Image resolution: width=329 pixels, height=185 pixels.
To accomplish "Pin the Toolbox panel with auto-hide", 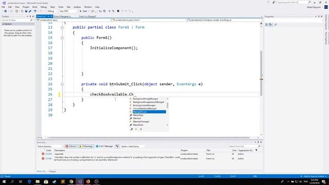I will 30,16.
